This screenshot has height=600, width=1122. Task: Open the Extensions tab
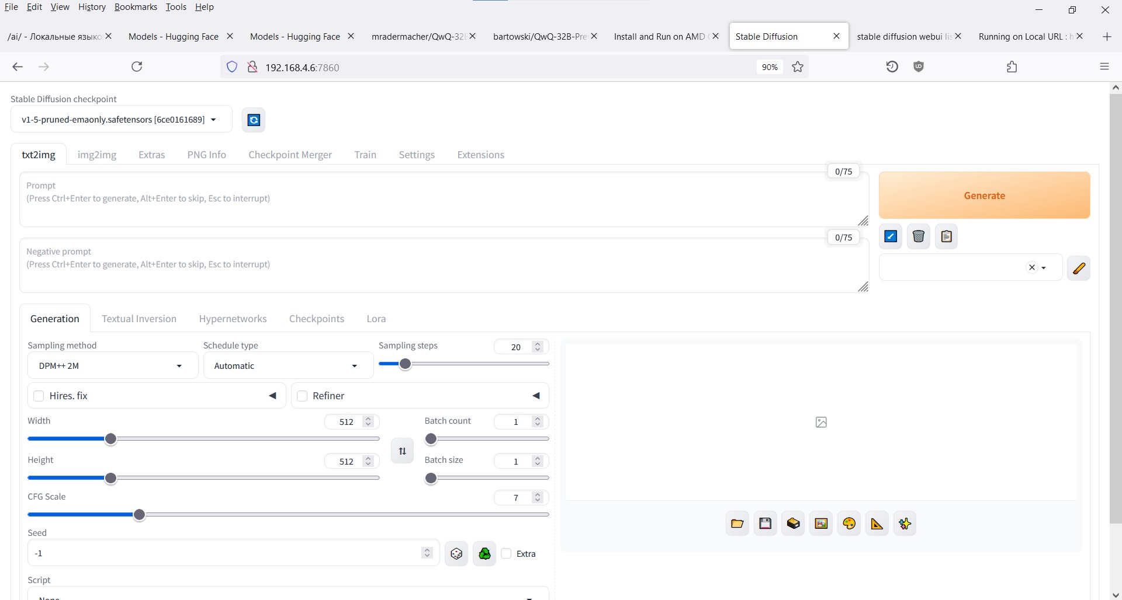481,155
